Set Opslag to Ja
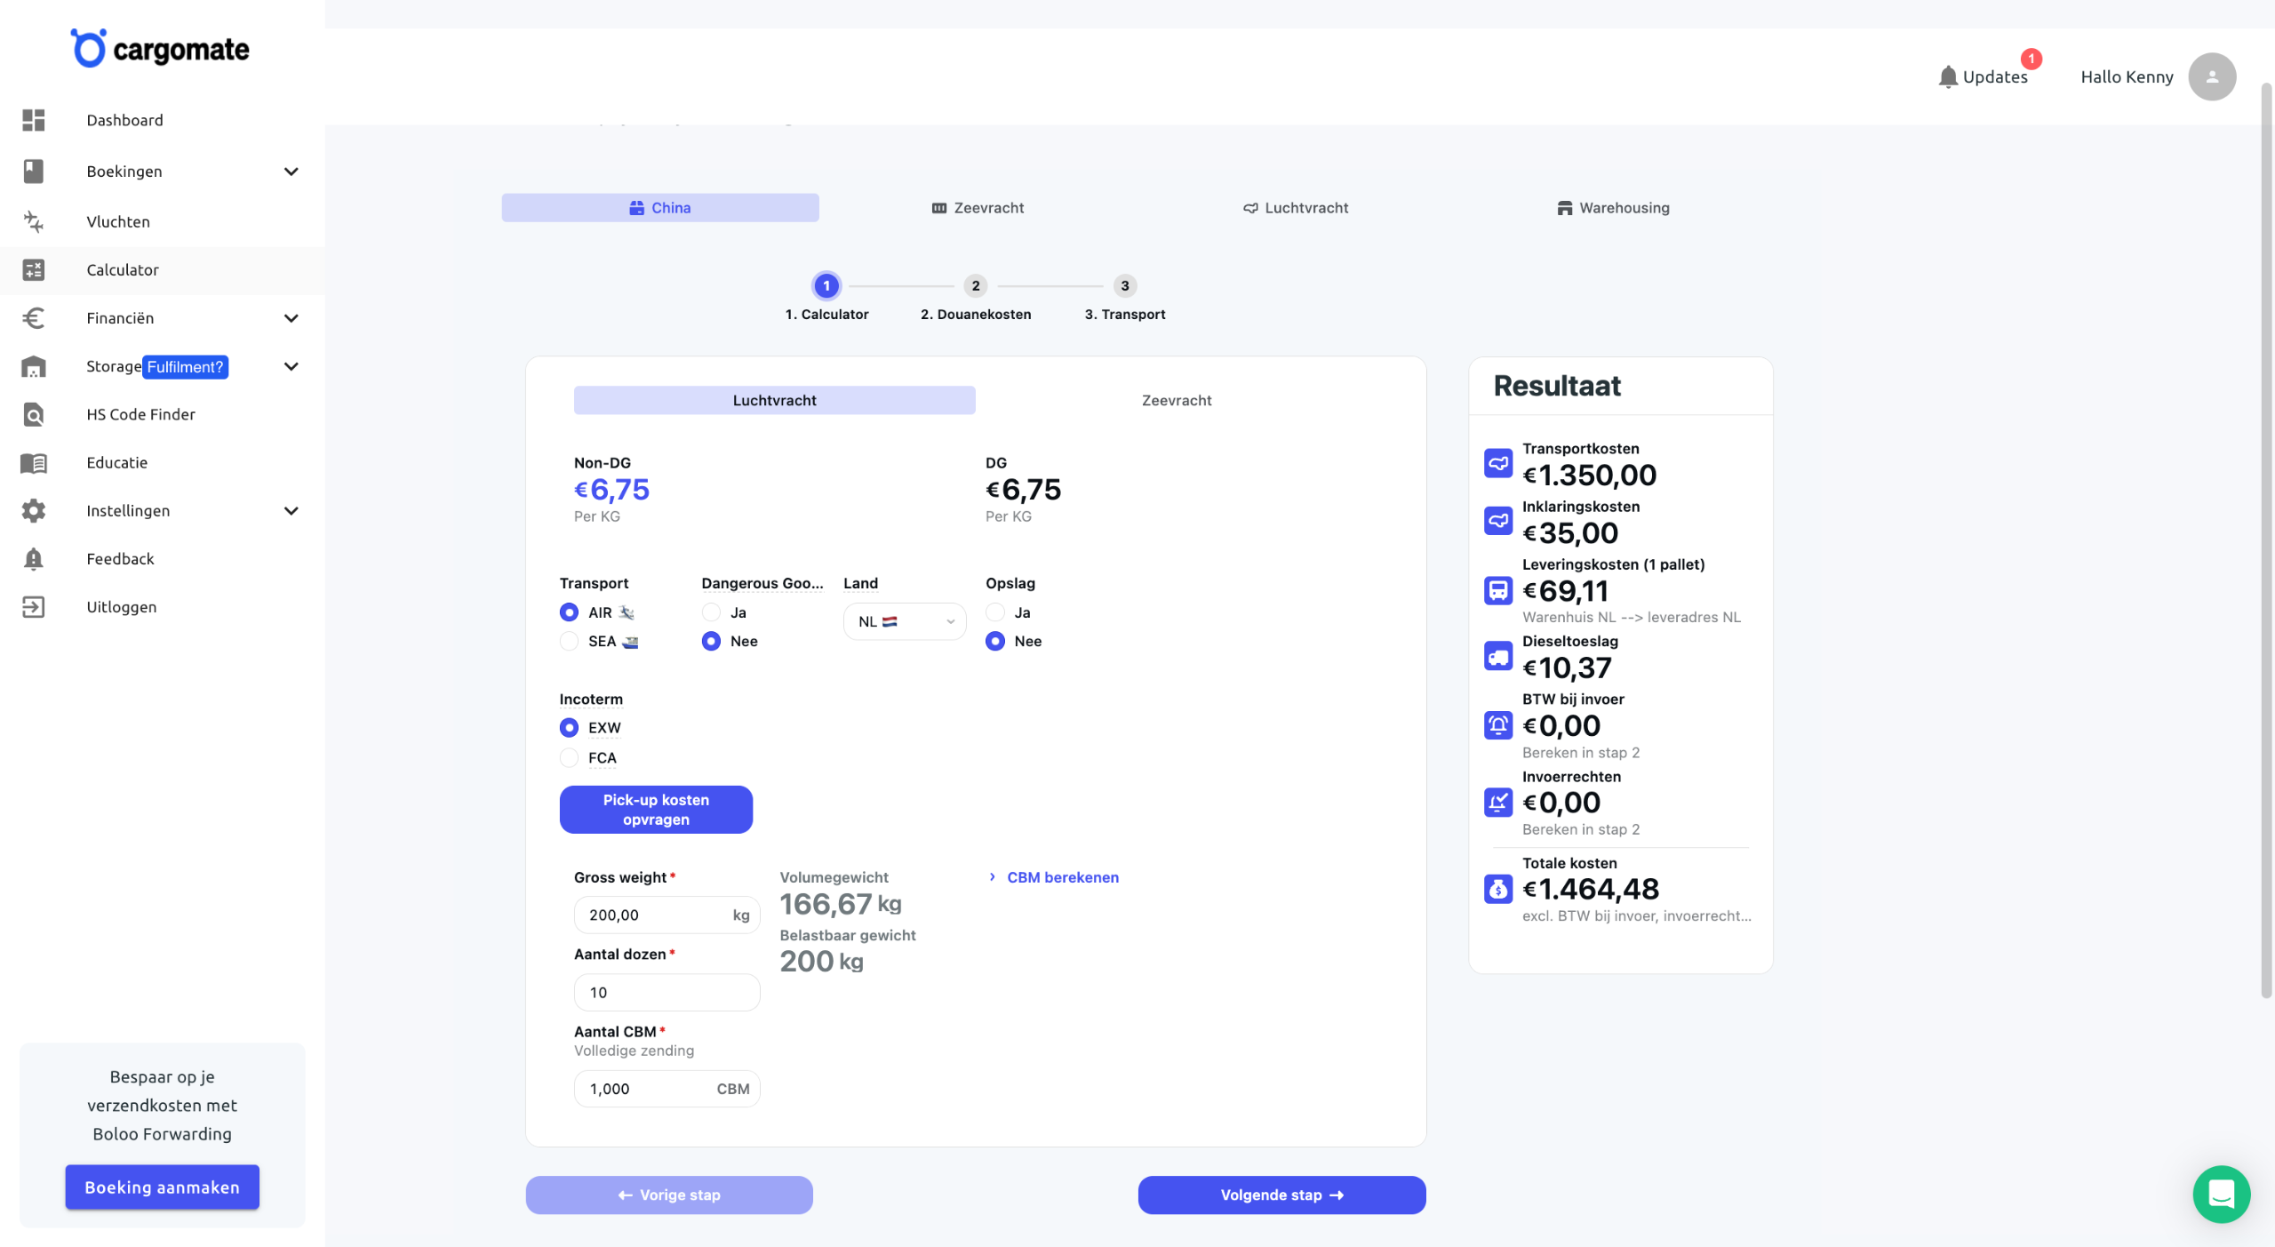This screenshot has width=2275, height=1247. [995, 612]
